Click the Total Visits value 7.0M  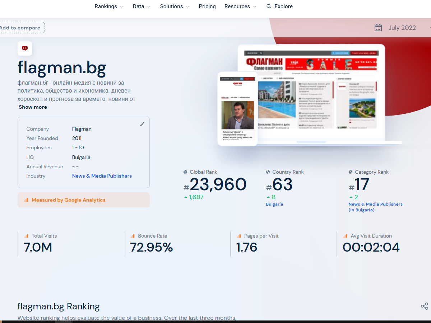[38, 247]
